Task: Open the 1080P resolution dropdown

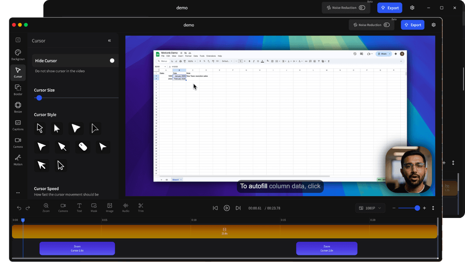Action: 370,208
